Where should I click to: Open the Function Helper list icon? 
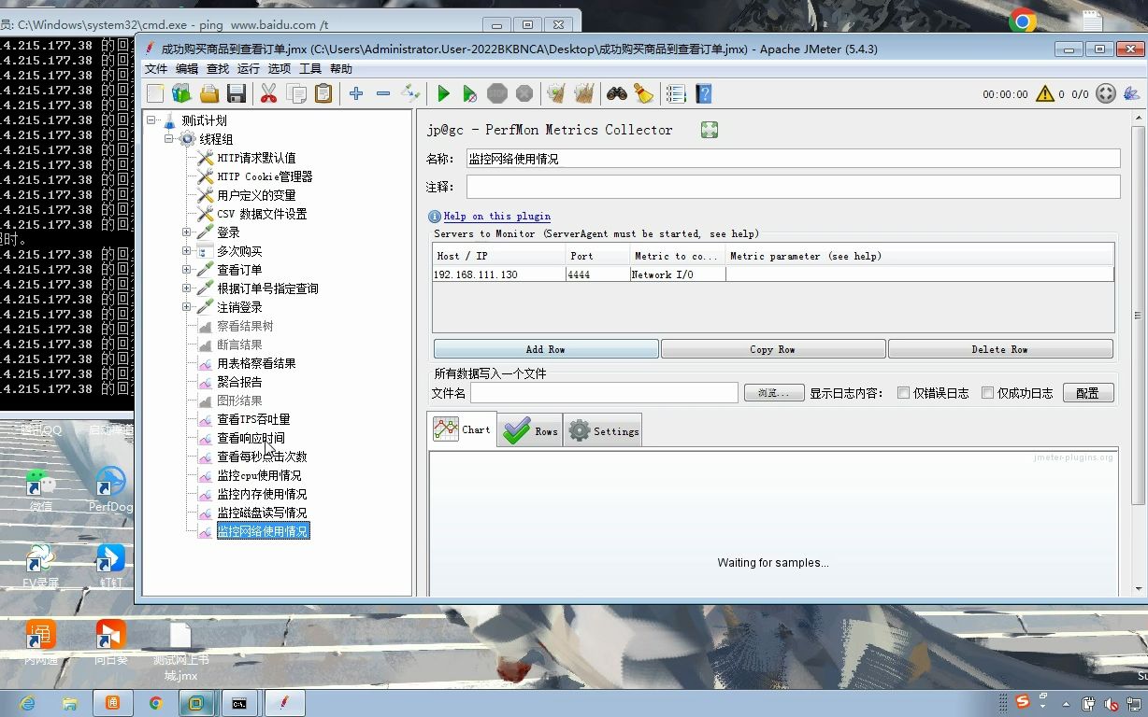pos(676,93)
